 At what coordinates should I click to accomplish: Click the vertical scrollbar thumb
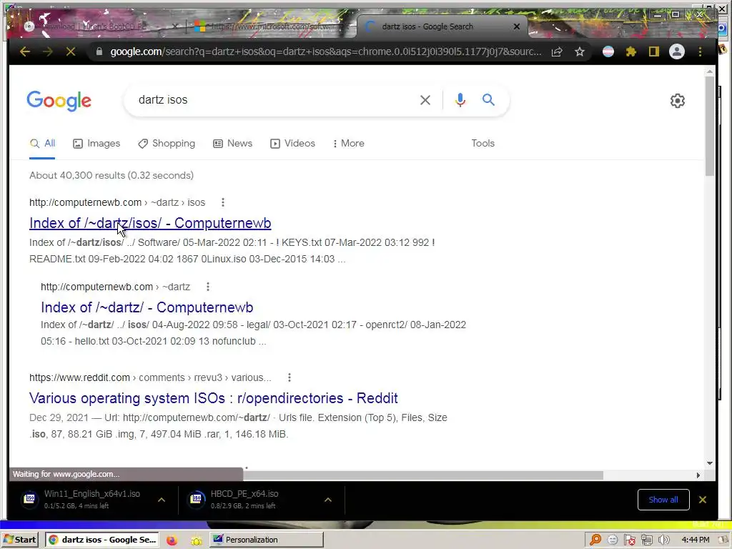point(710,126)
